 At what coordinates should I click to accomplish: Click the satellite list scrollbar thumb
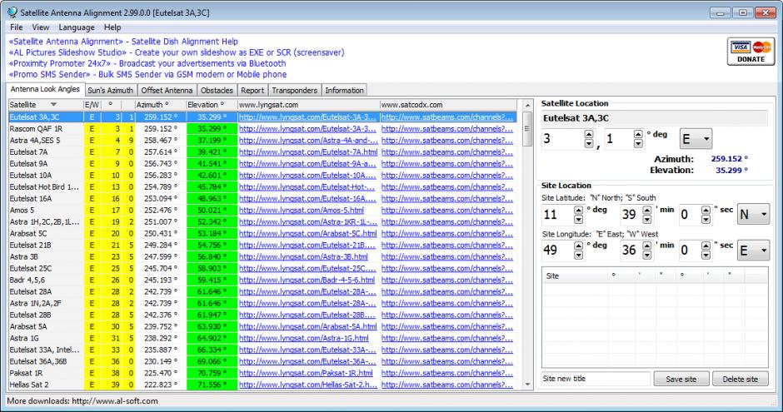point(526,129)
